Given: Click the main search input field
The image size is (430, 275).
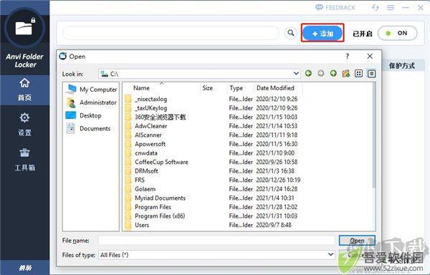Looking at the screenshot, I should 171,34.
